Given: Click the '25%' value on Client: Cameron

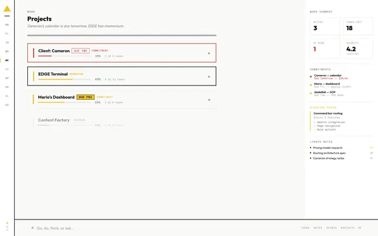Looking at the screenshot, I should (x=97, y=56).
